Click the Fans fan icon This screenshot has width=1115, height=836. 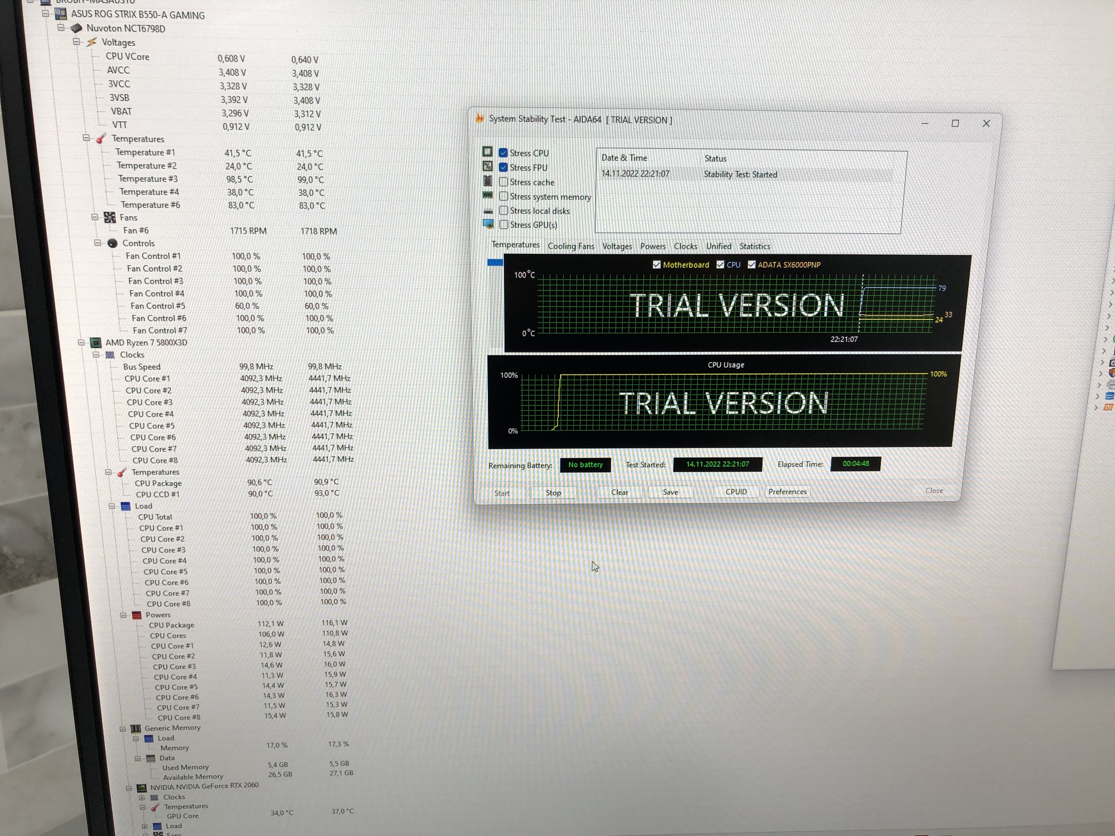click(x=110, y=217)
